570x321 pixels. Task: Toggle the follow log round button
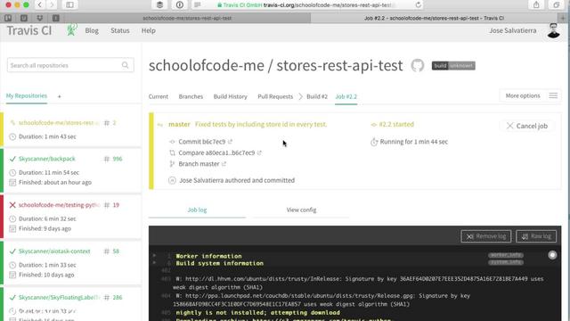[x=552, y=255]
